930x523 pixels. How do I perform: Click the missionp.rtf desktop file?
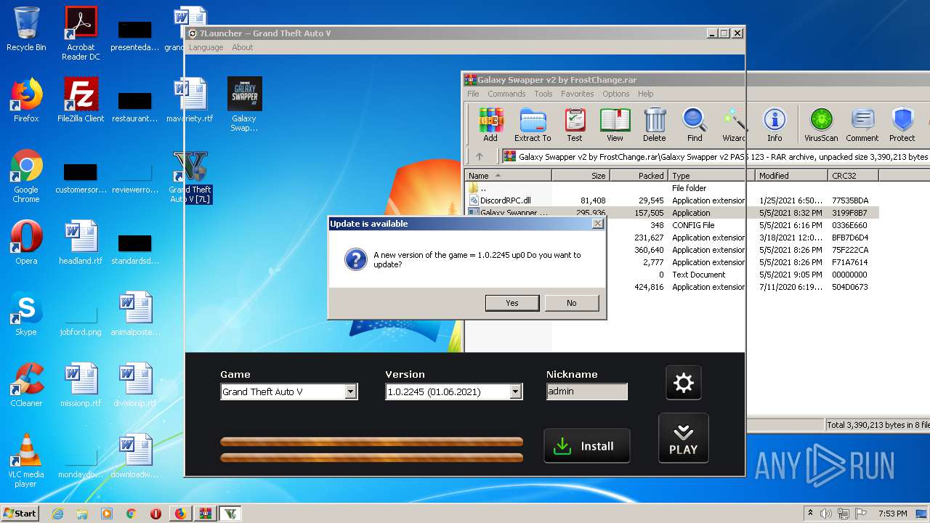[81, 385]
